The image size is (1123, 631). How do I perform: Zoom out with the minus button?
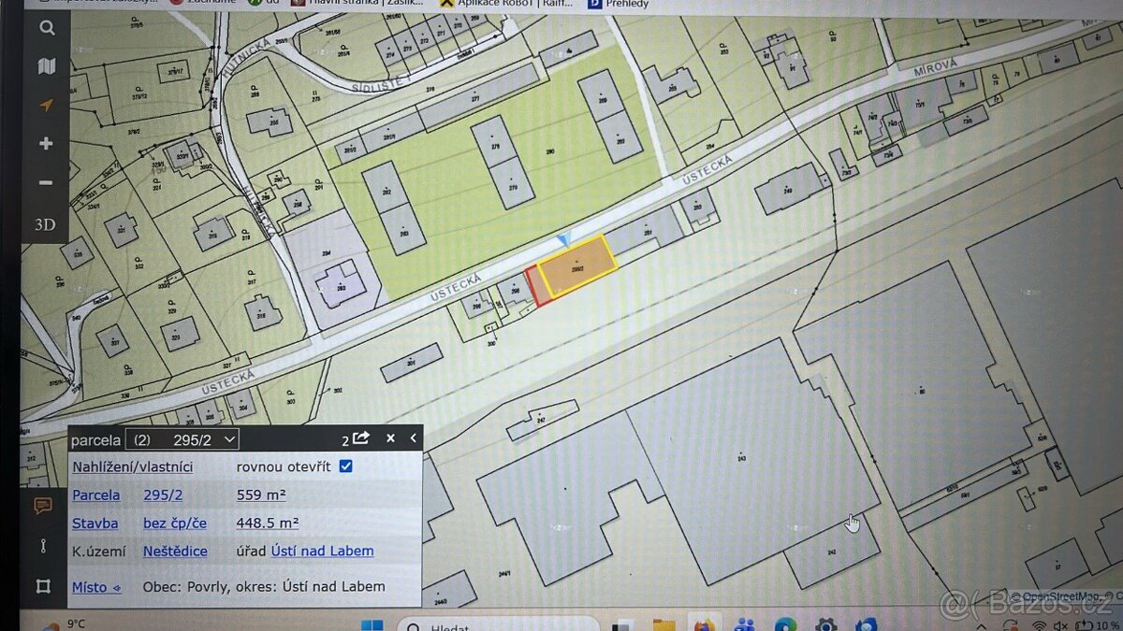click(x=46, y=183)
